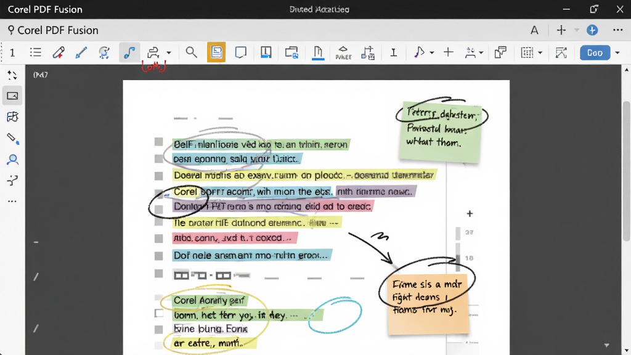Click the plus icon in main toolbar
Screen dimensions: 631x355
(x=449, y=52)
